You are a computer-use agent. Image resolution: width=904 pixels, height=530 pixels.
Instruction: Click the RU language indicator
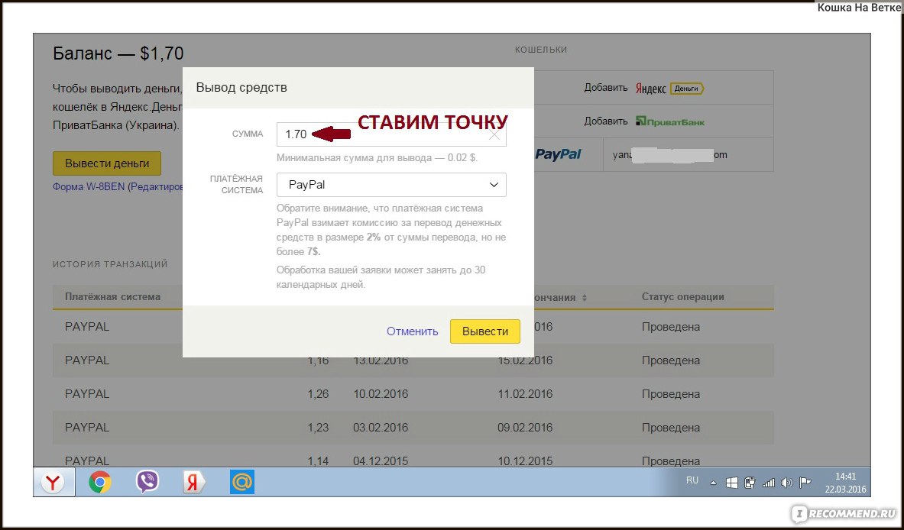coord(692,480)
